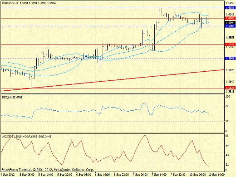Click the ADX(5) indicator label
236x177 pixels.
[27, 137]
